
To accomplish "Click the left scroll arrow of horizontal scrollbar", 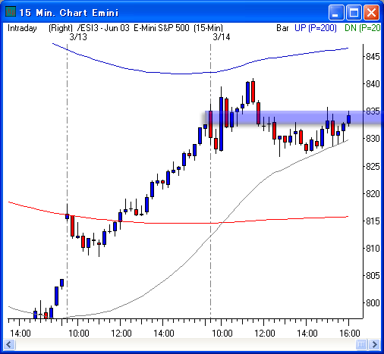I will [x=9, y=344].
